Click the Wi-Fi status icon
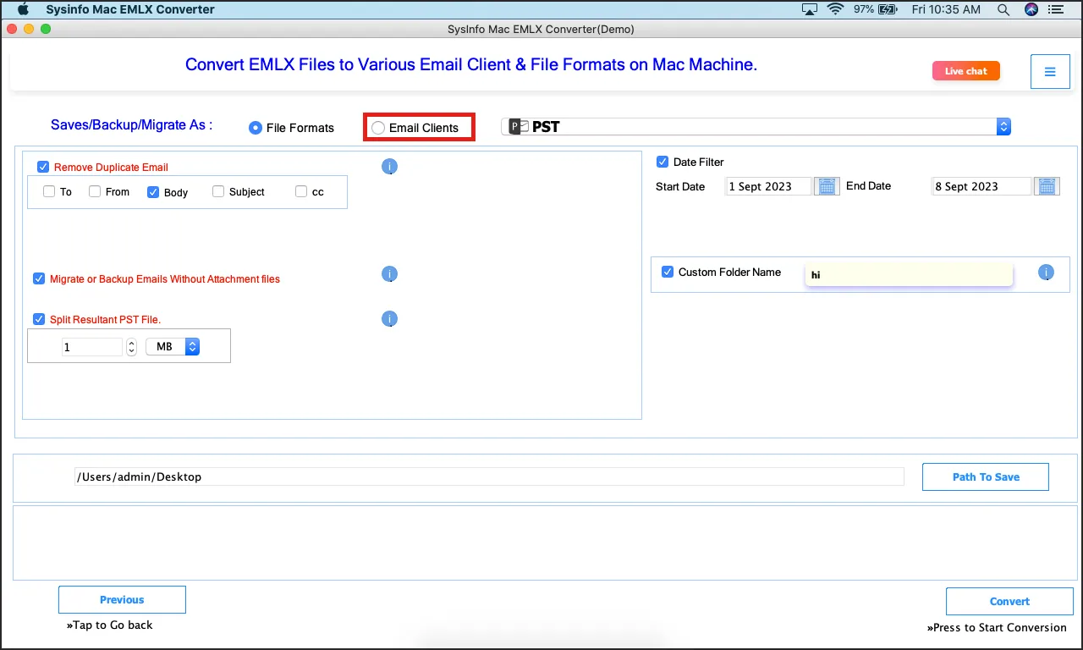 (836, 9)
